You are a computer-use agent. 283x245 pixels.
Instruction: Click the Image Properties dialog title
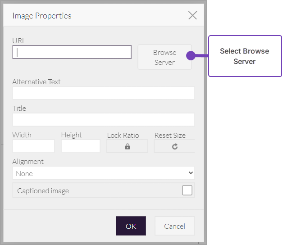coord(42,16)
